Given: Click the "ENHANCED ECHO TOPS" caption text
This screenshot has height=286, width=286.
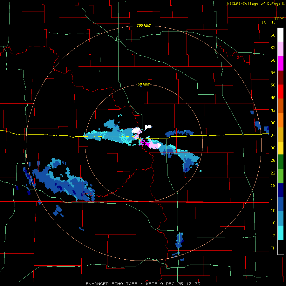Looking at the screenshot, I should (x=112, y=284).
